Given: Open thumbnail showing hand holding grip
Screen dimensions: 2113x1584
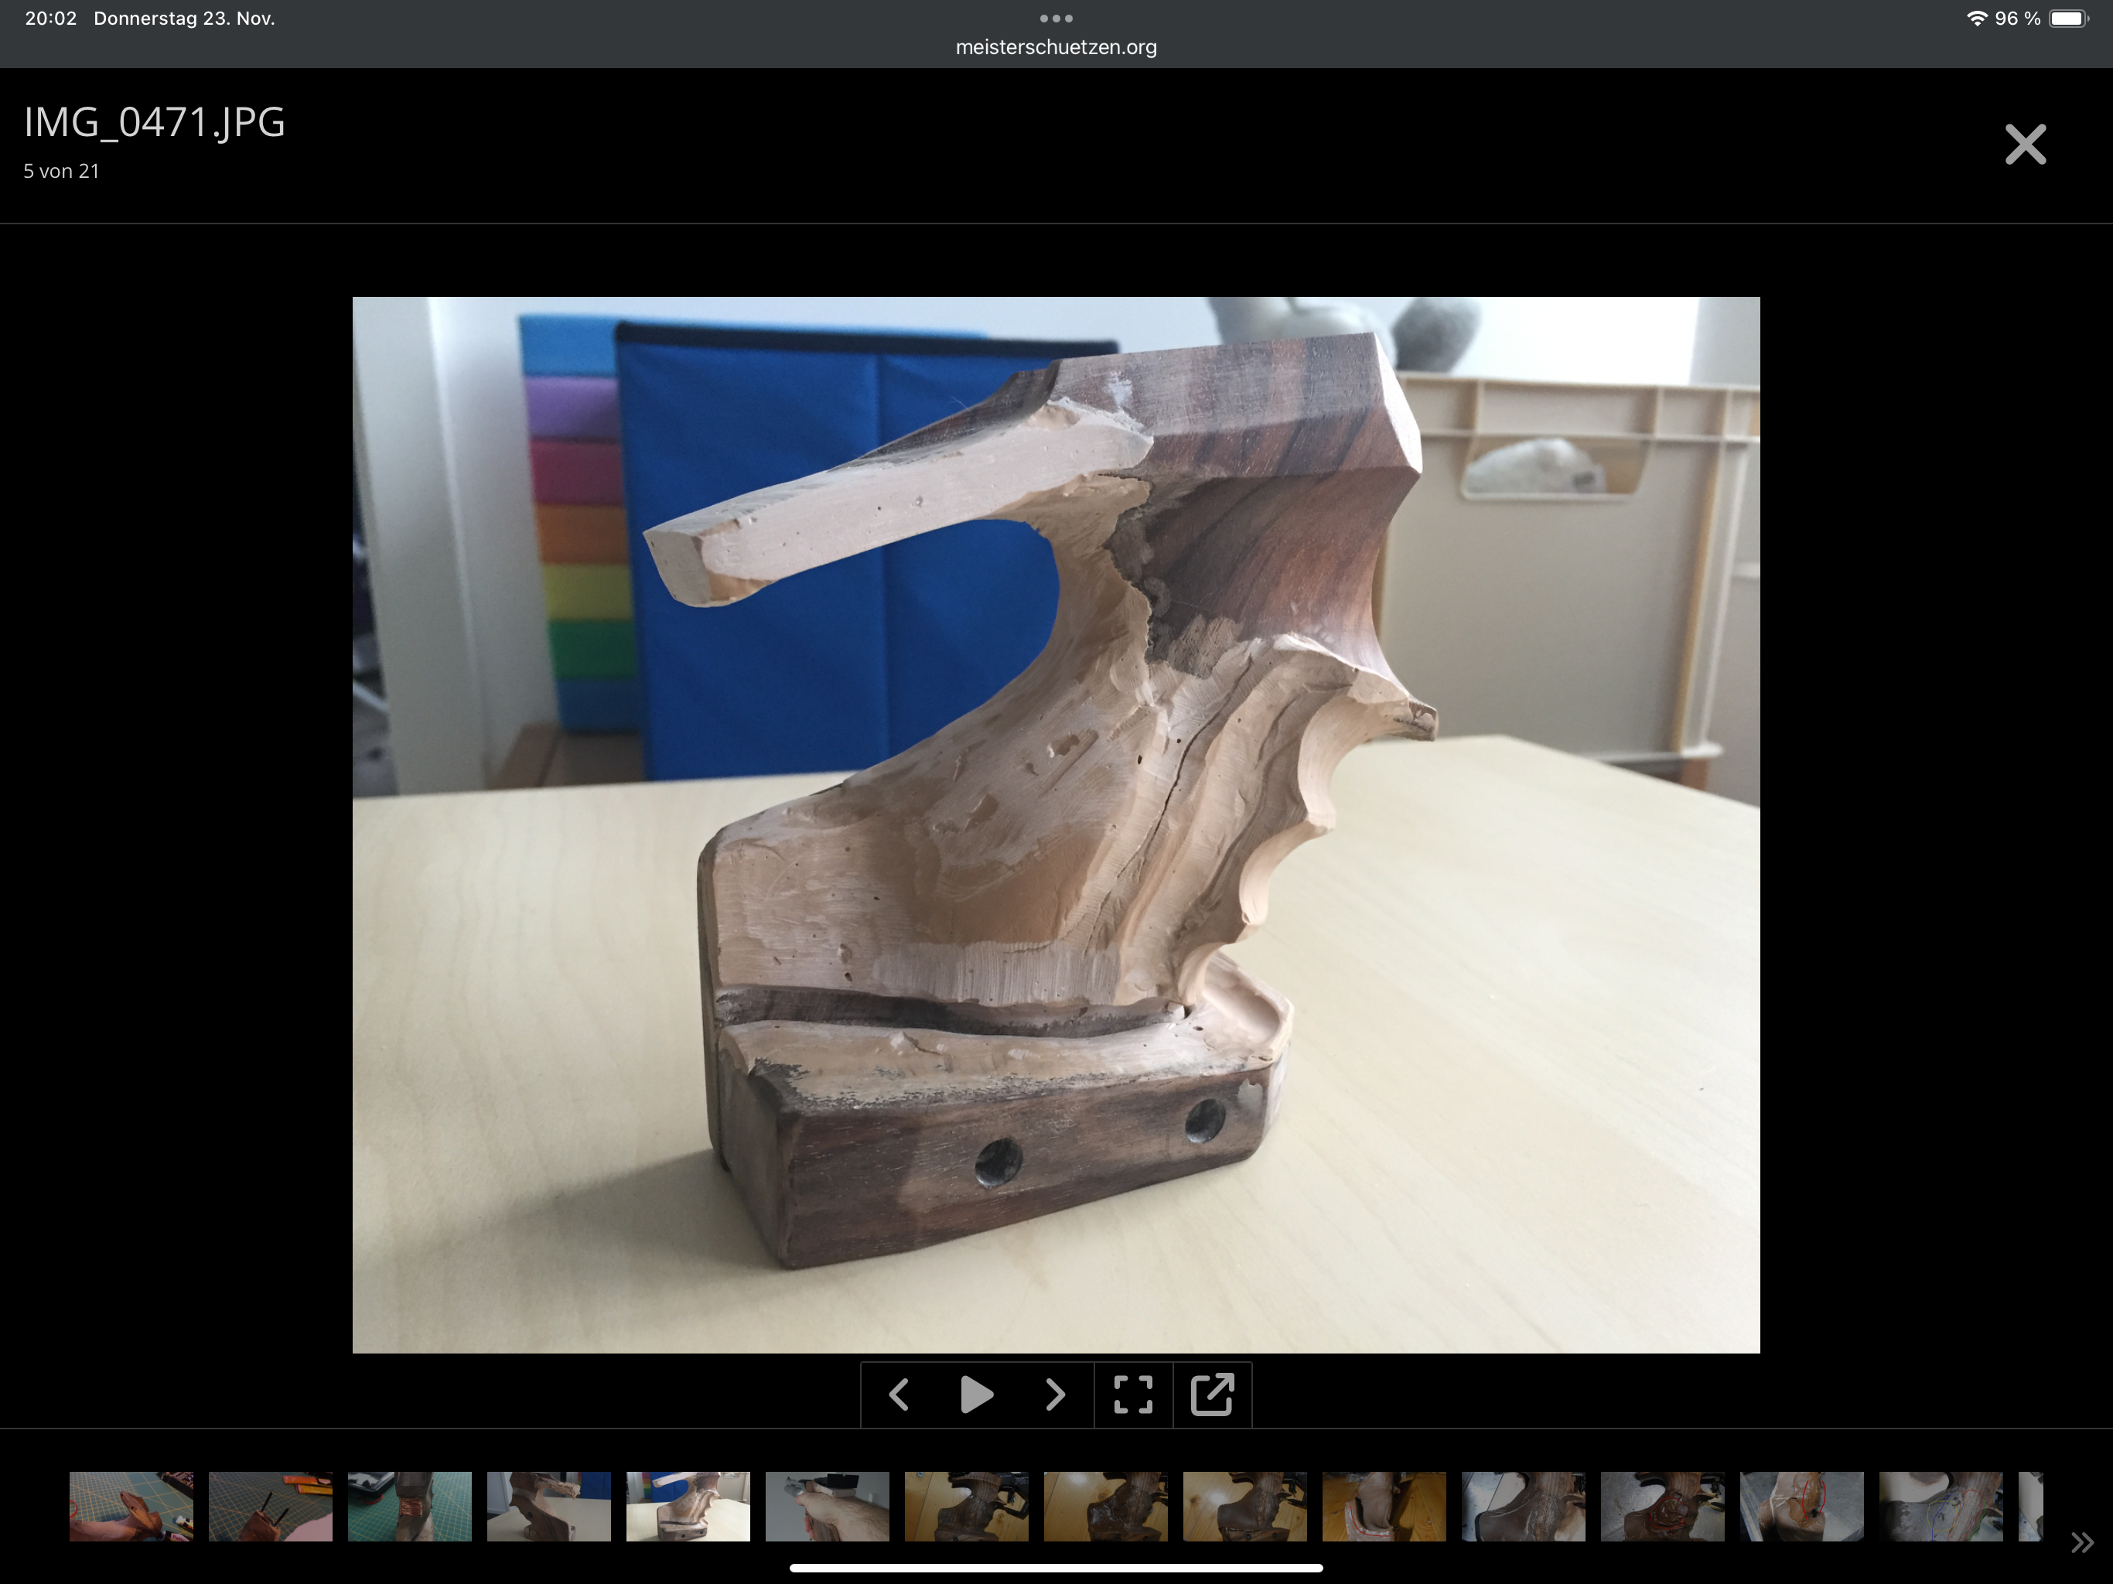Looking at the screenshot, I should point(828,1507).
